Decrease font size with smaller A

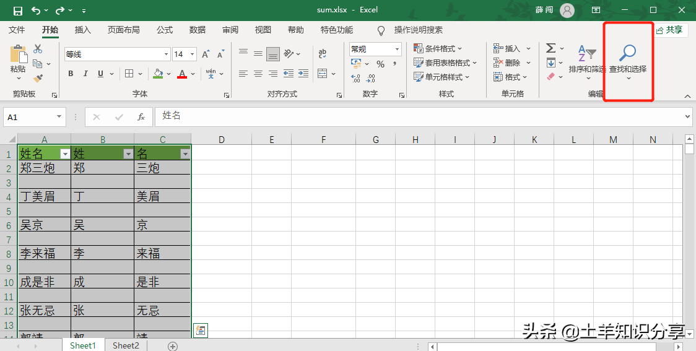[x=220, y=54]
